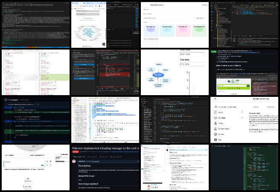This screenshot has height=192, width=280.
Task: Click the heart icon next to Your likes
Action: [215, 118]
